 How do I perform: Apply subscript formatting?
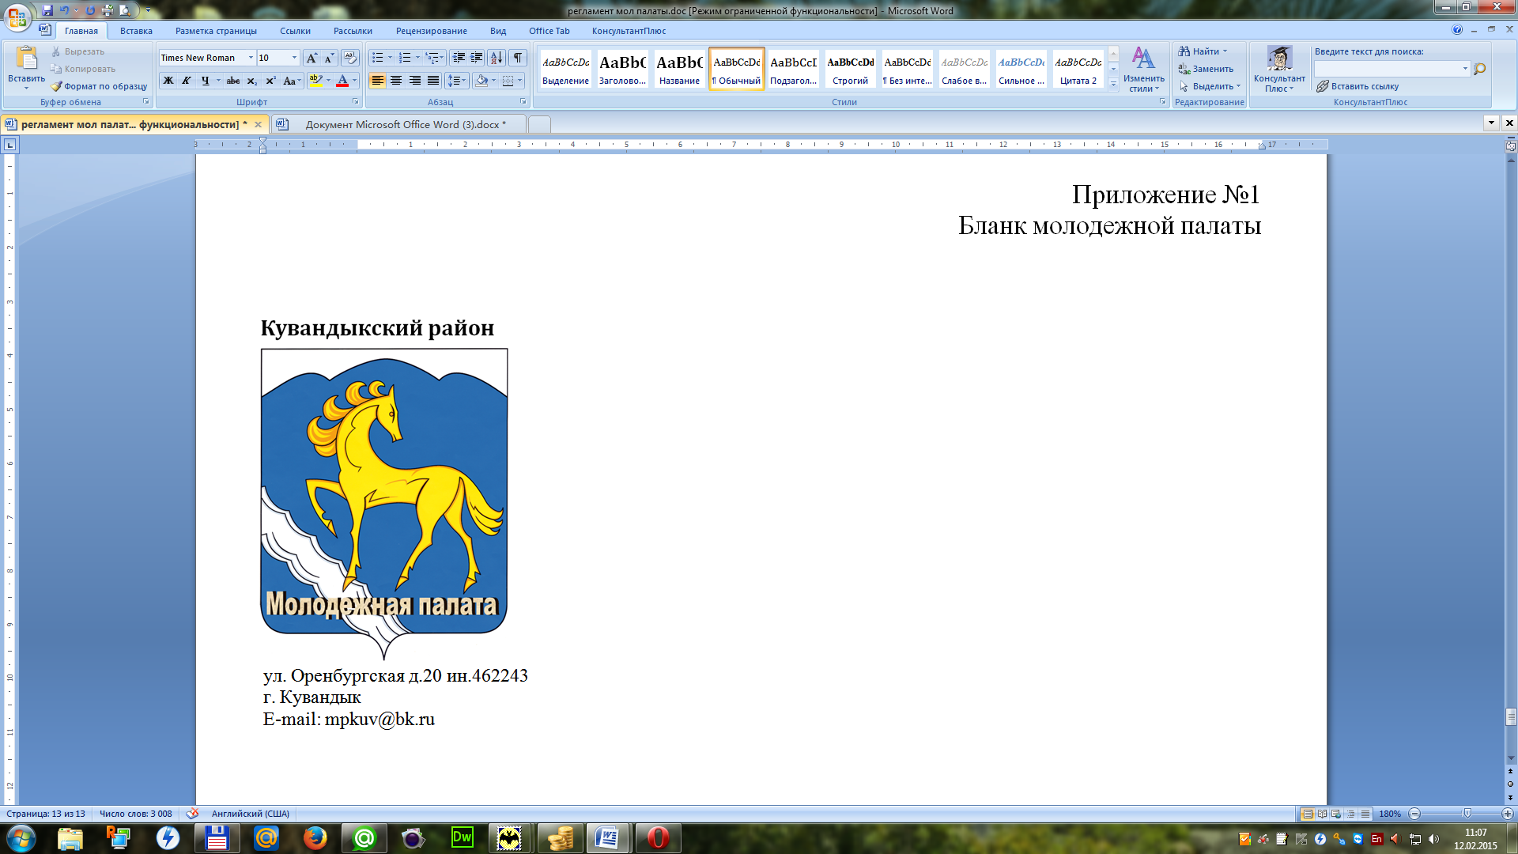tap(251, 81)
